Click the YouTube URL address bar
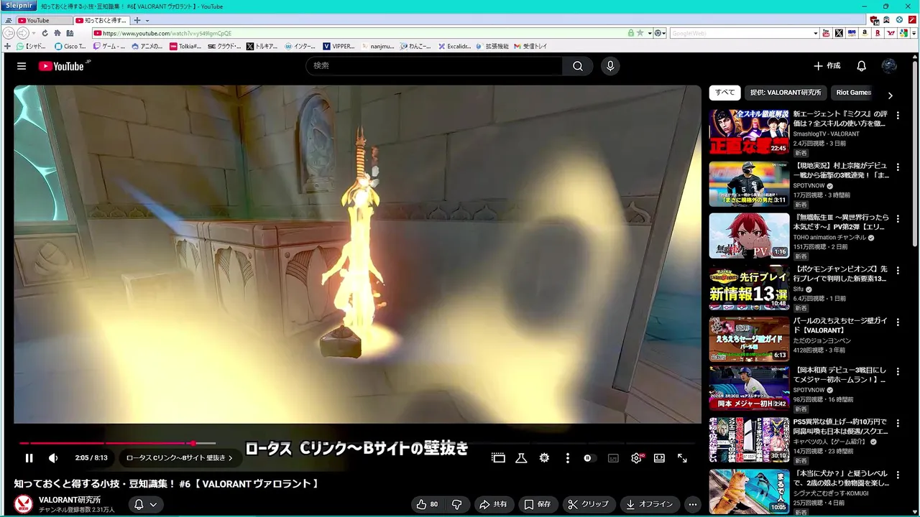 (359, 33)
